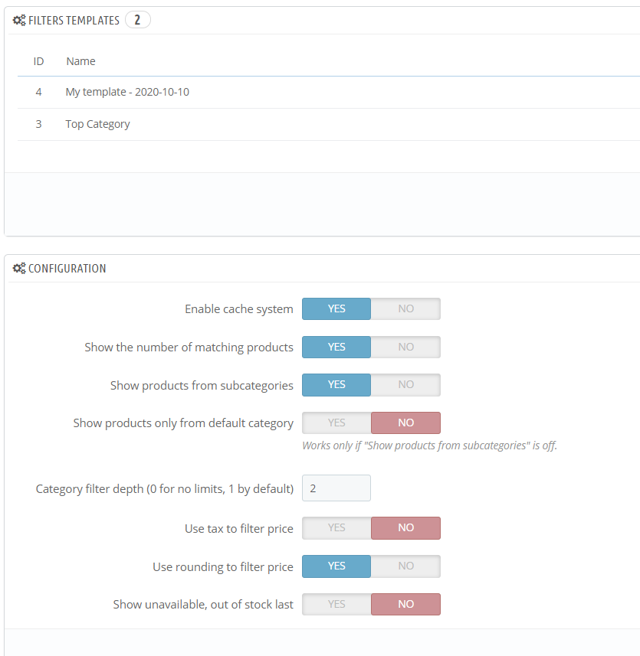The height and width of the screenshot is (656, 640).
Task: Turn off Show the number of matching products
Action: [405, 347]
